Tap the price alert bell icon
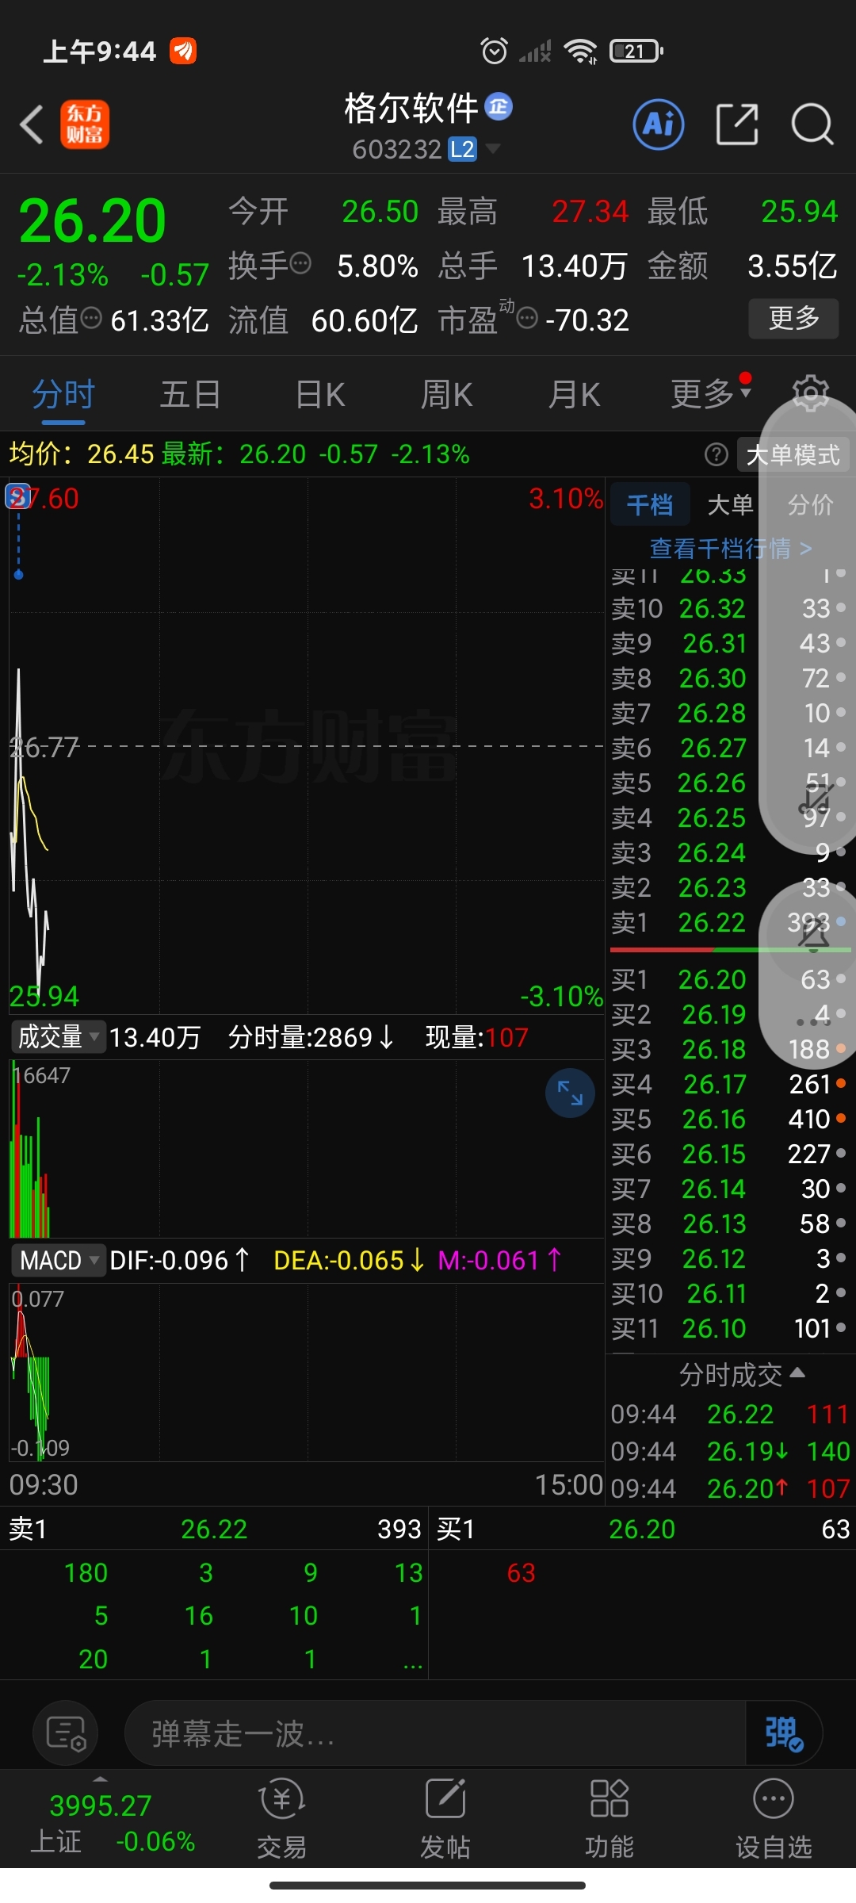This screenshot has width=856, height=1903. pyautogui.click(x=813, y=934)
